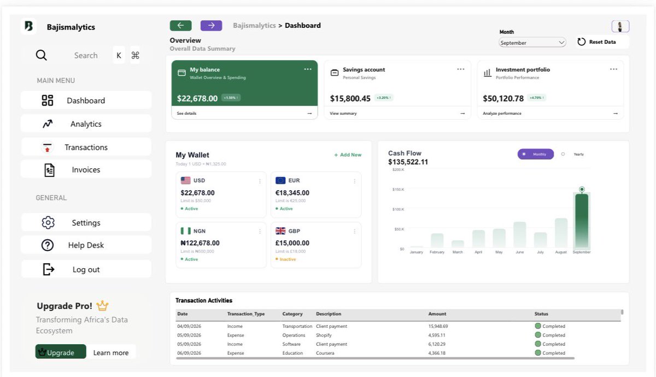Click the June bar in chart
Screen dimensions: 656x377
pyautogui.click(x=519, y=234)
